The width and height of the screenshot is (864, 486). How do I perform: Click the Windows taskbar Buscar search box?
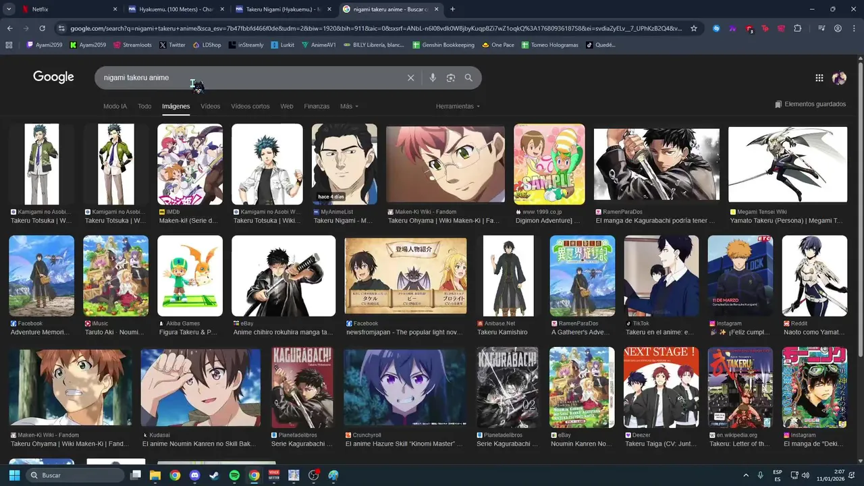[76, 475]
